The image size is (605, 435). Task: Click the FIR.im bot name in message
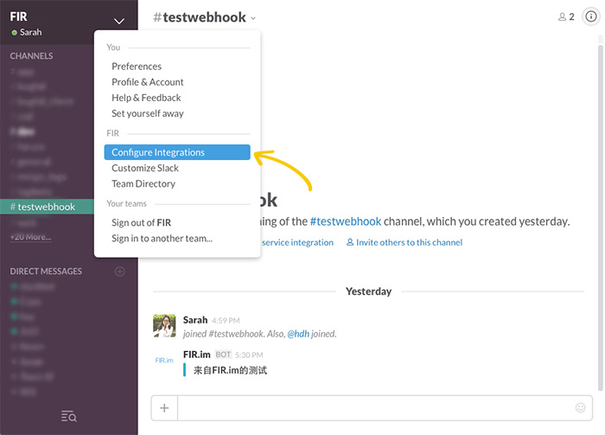pyautogui.click(x=197, y=355)
